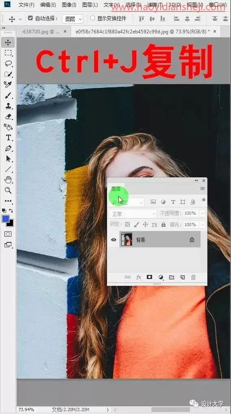Select the Paint Bucket tool
The image size is (231, 414).
click(x=8, y=127)
